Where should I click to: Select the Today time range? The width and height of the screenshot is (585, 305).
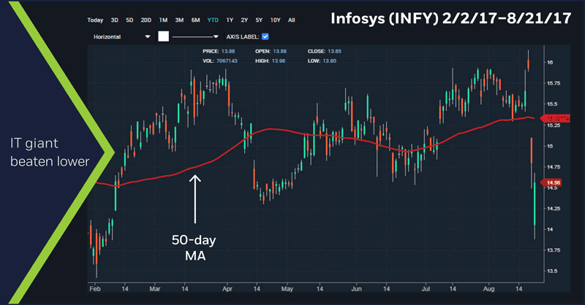click(x=95, y=20)
